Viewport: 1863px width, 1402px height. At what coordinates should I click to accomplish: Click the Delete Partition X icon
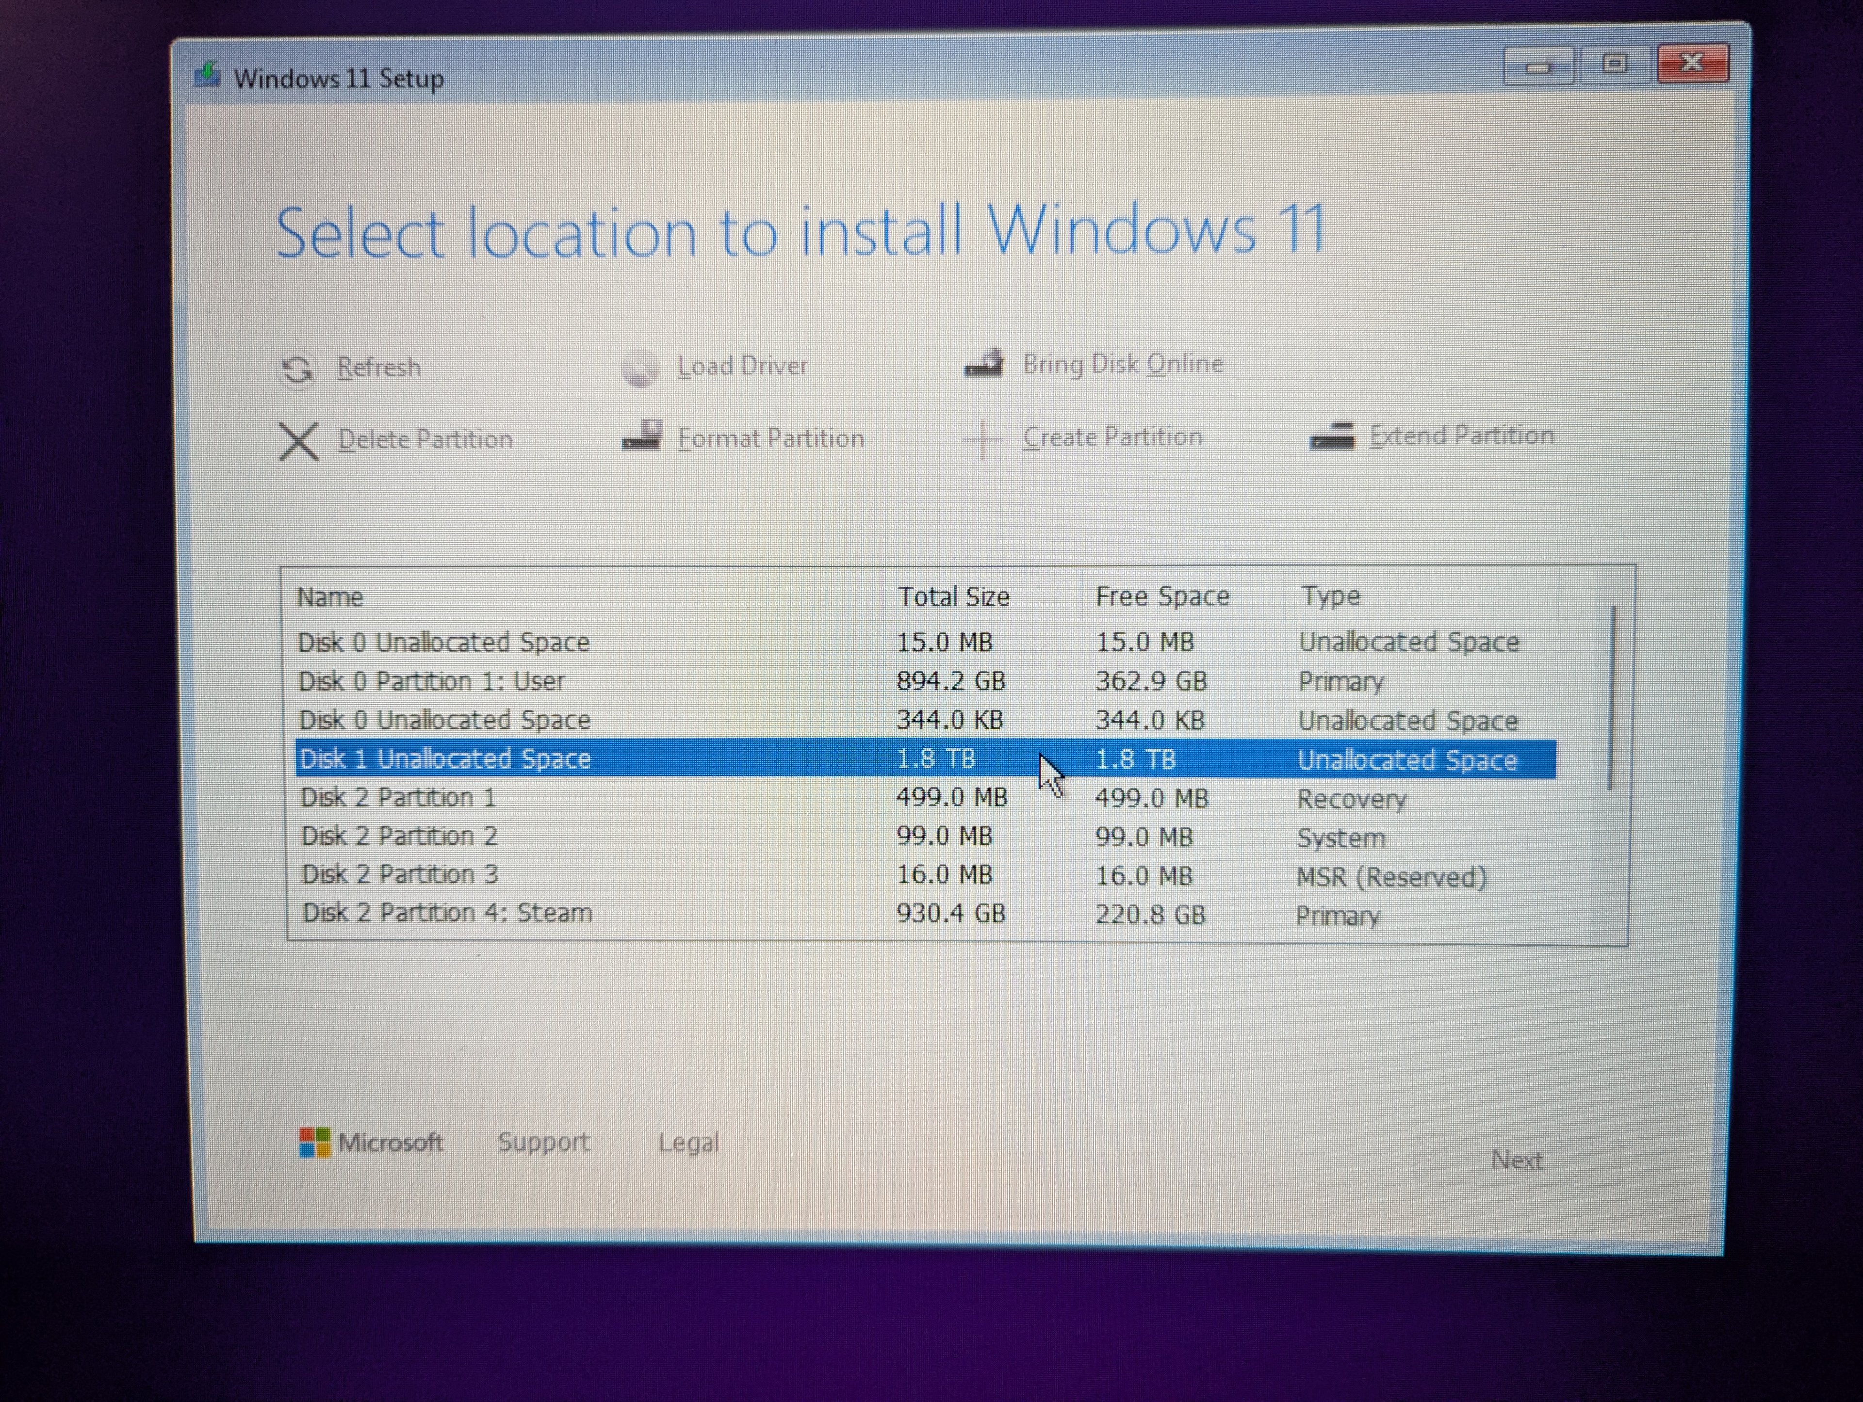(298, 440)
